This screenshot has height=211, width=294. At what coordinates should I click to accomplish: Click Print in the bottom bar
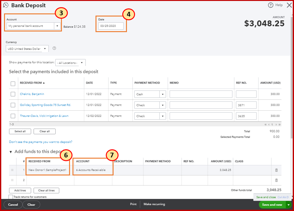click(133, 204)
